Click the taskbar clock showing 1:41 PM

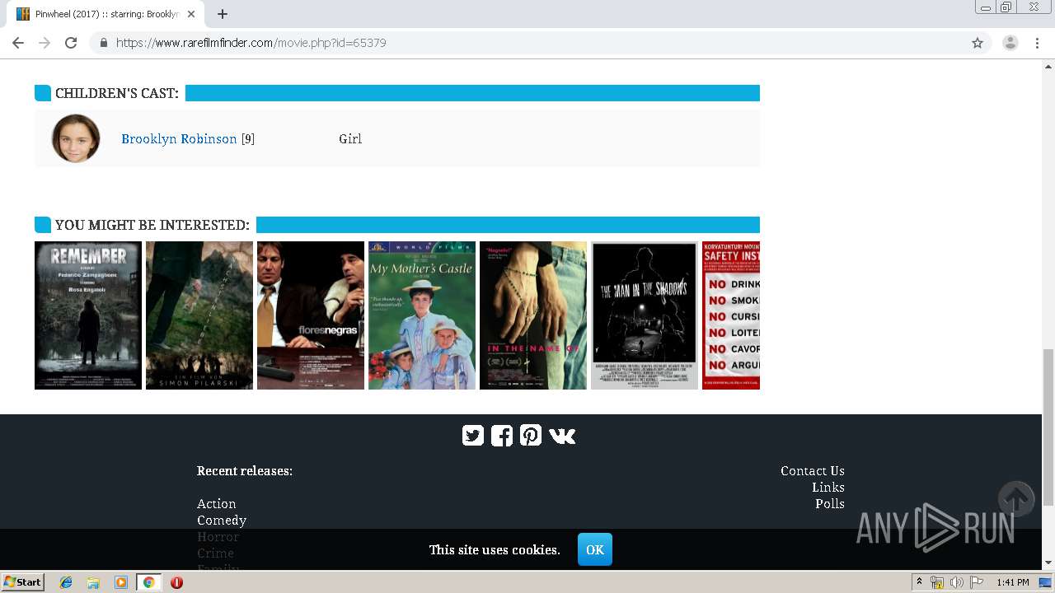click(x=1013, y=582)
